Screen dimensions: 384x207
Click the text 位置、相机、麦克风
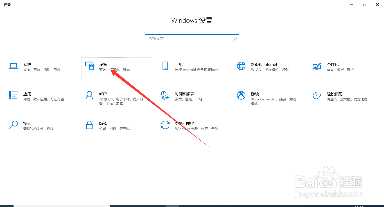click(x=114, y=129)
